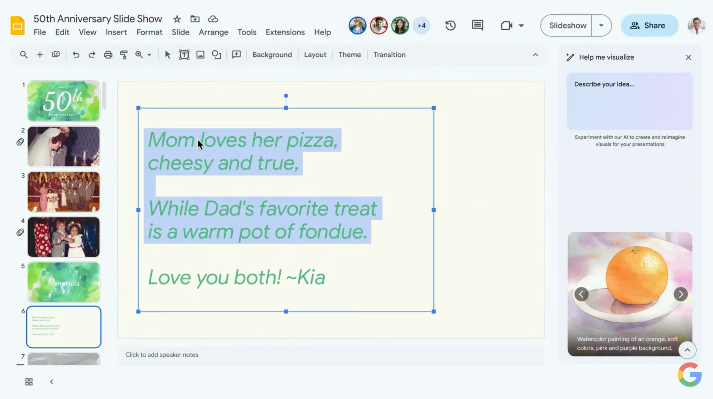This screenshot has height=399, width=713.
Task: Click the Share button
Action: click(x=649, y=26)
